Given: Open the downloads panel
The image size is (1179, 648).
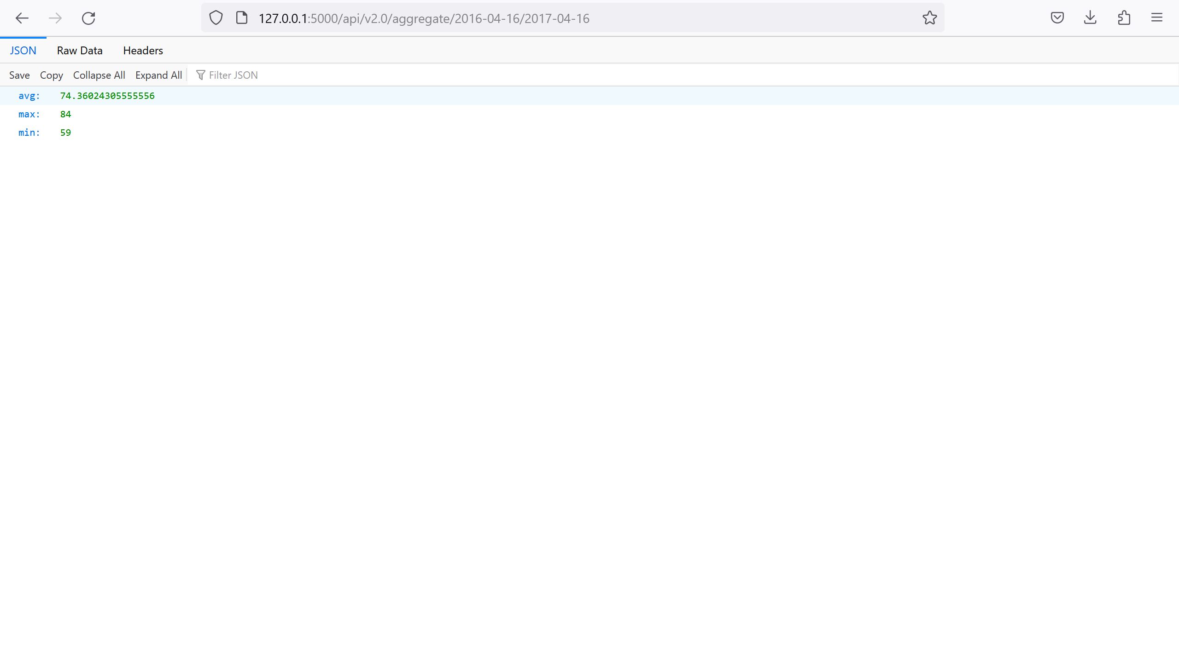Looking at the screenshot, I should pos(1090,18).
